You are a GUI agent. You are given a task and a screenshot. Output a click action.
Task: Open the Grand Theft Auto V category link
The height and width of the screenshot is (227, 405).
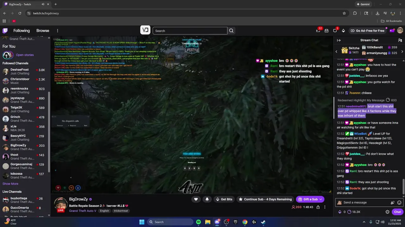coord(83,211)
